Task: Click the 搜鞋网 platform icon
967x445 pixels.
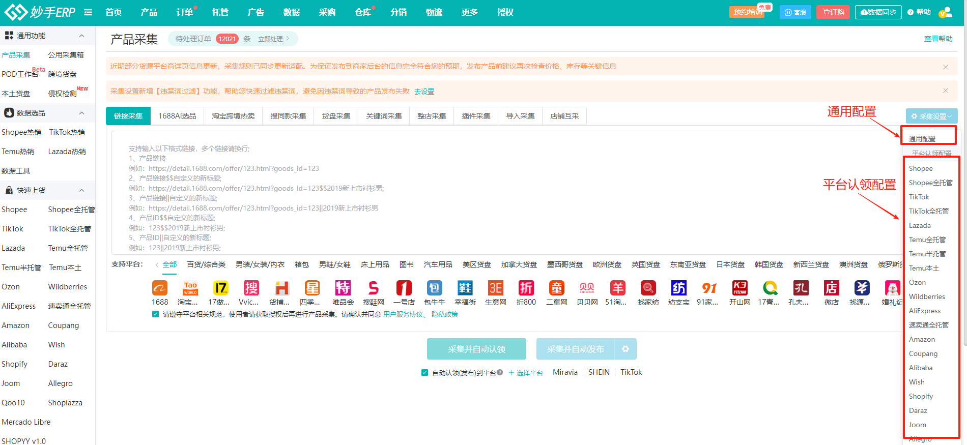Action: click(x=374, y=288)
